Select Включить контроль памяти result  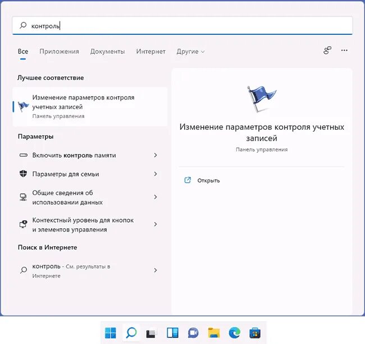pyautogui.click(x=90, y=155)
